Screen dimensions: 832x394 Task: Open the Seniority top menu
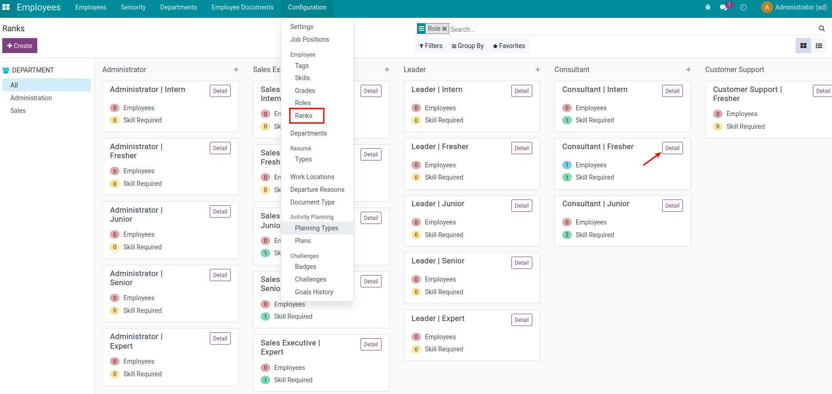point(133,7)
